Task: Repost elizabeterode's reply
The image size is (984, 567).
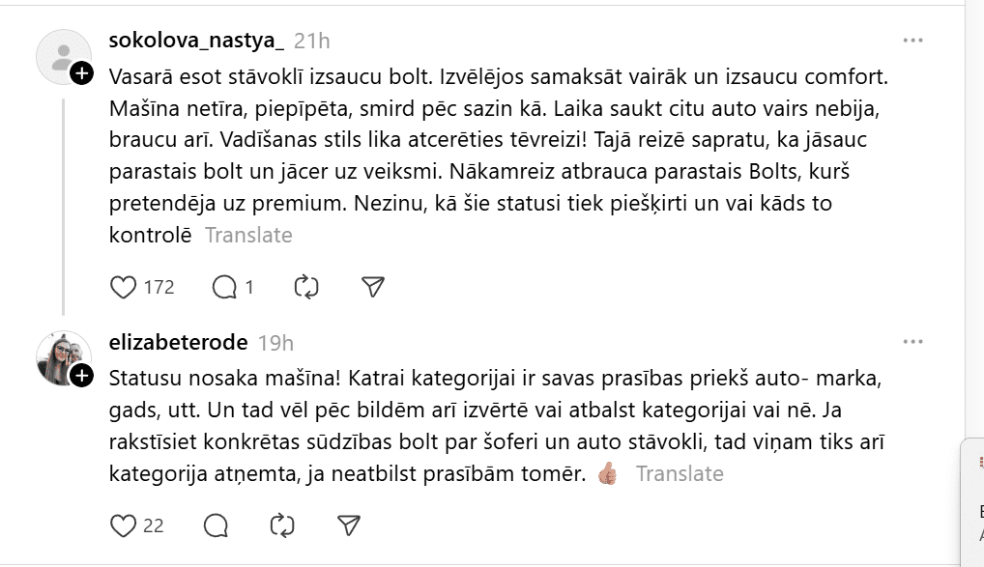Action: pyautogui.click(x=281, y=525)
